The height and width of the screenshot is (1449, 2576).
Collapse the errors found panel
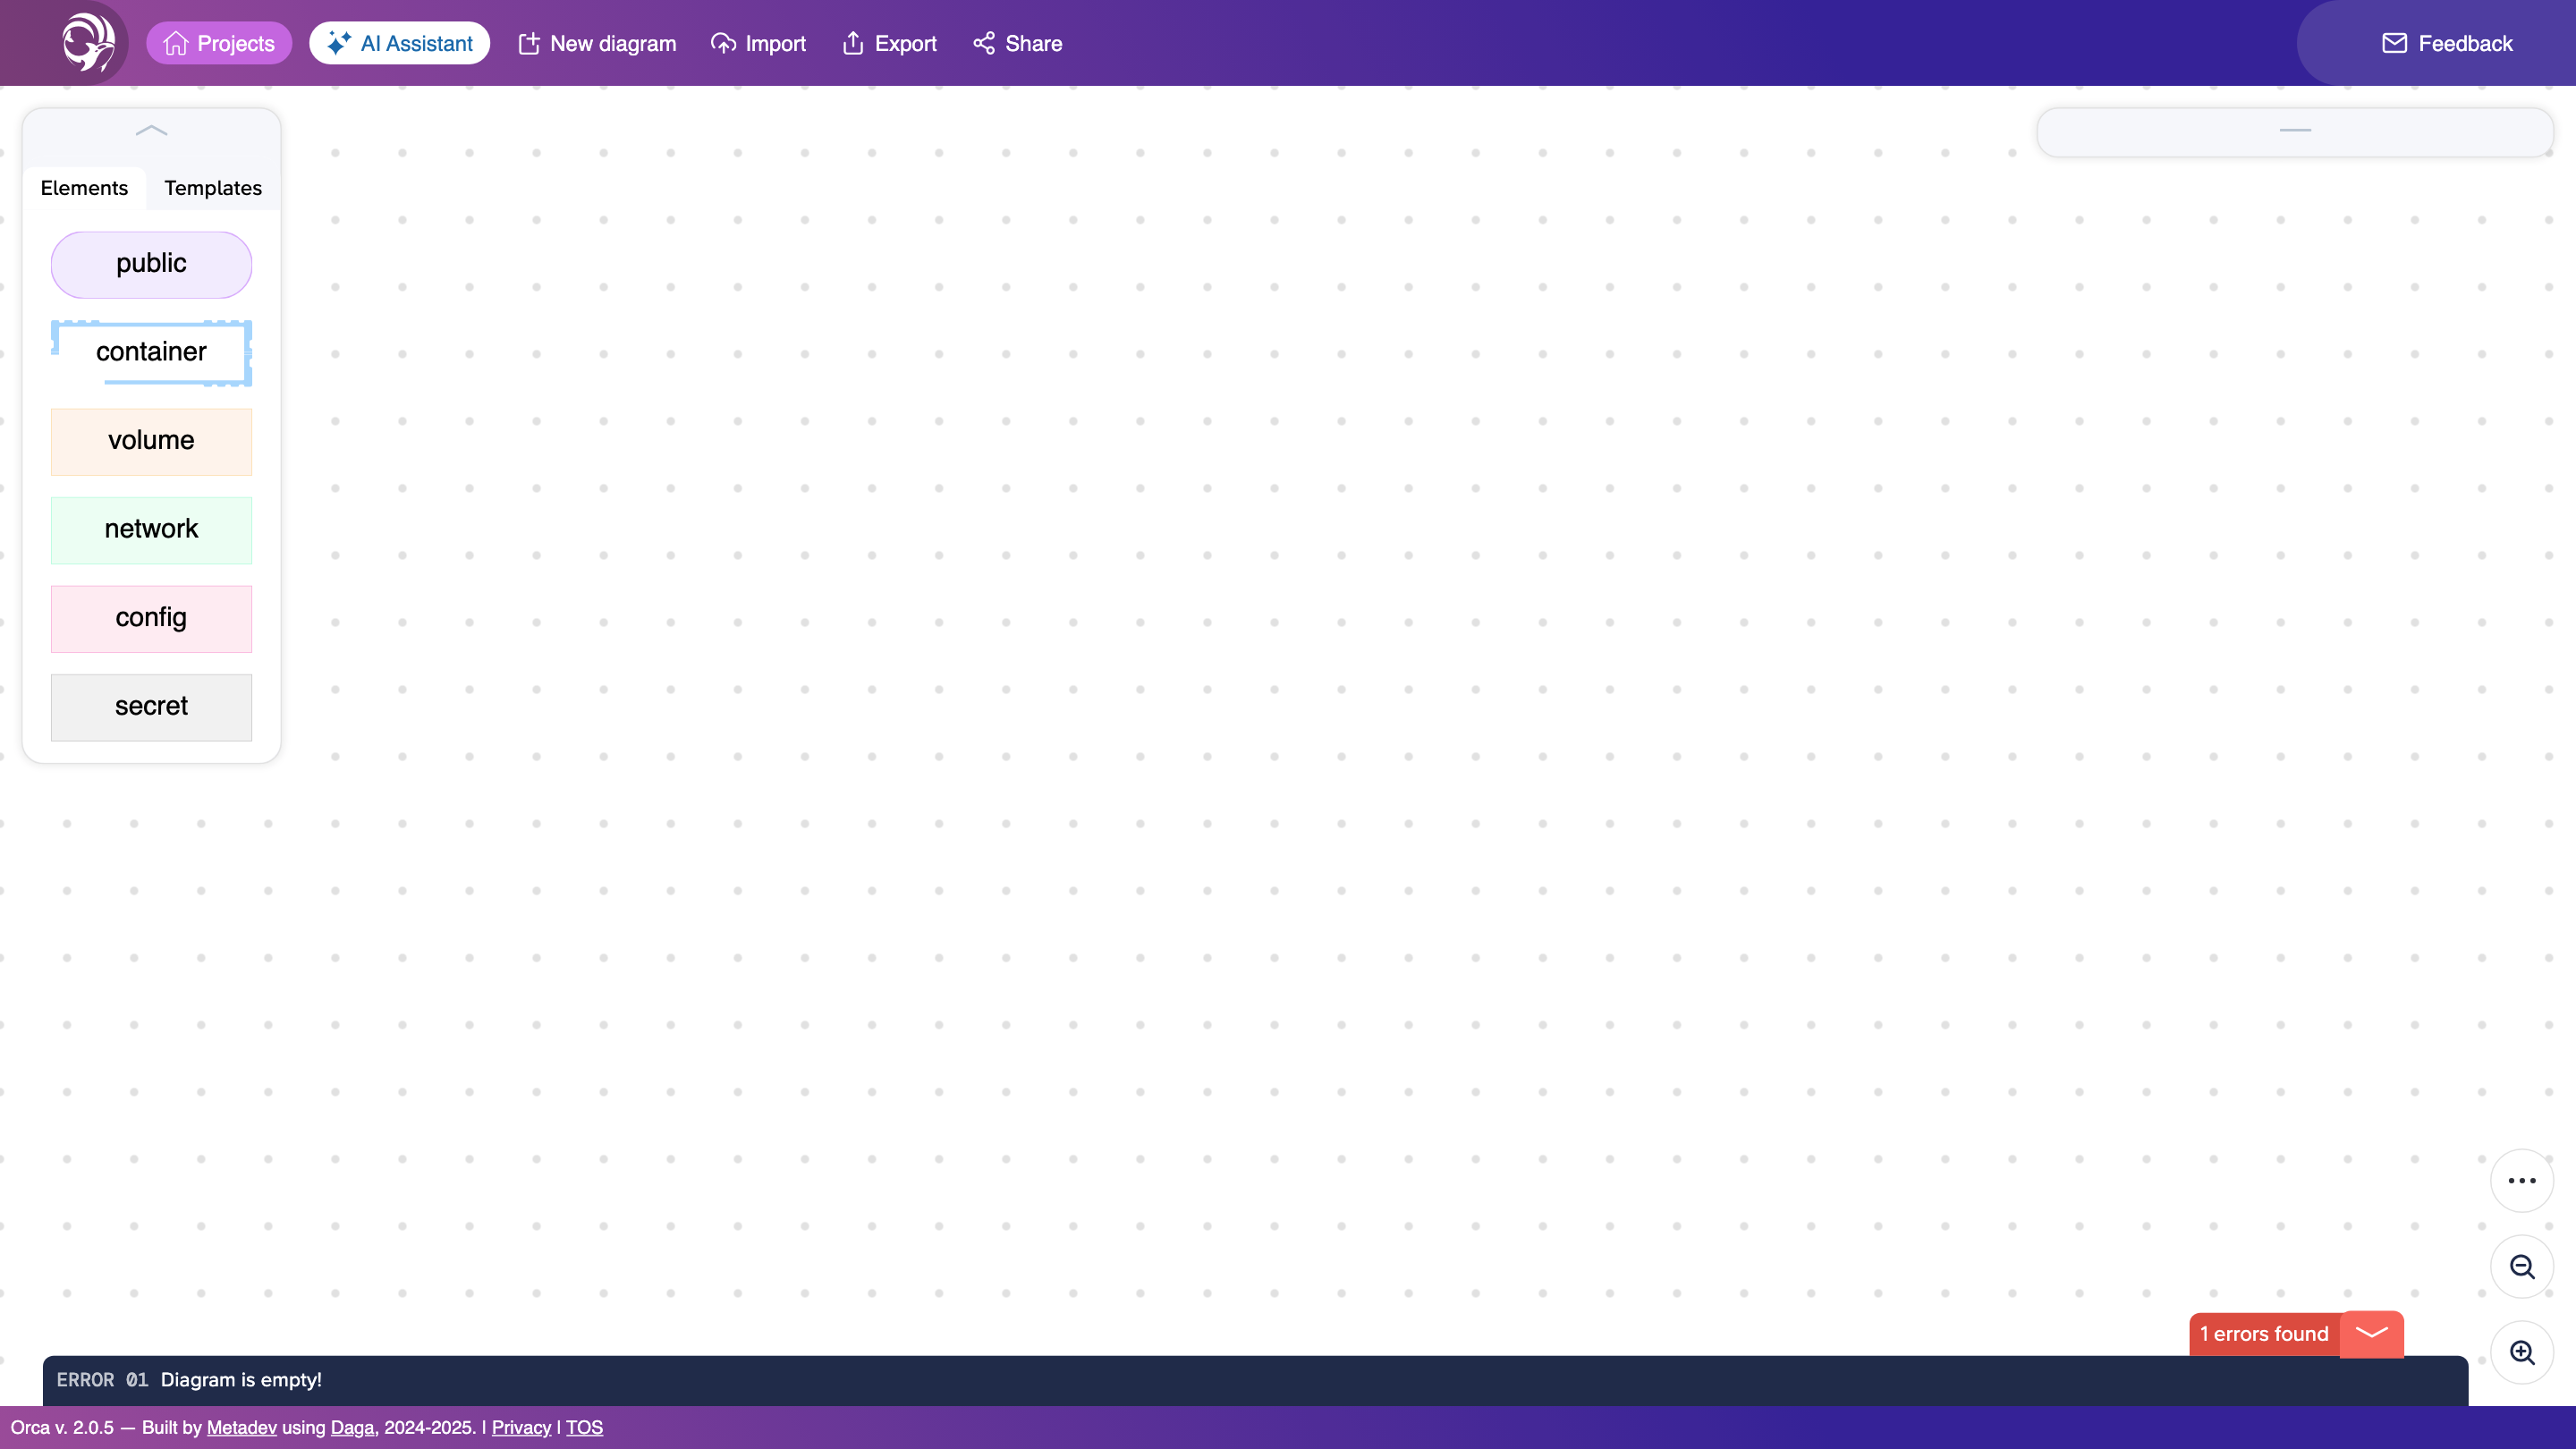click(2371, 1333)
